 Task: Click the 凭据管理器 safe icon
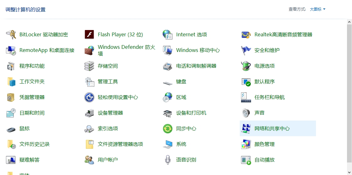(x=11, y=97)
